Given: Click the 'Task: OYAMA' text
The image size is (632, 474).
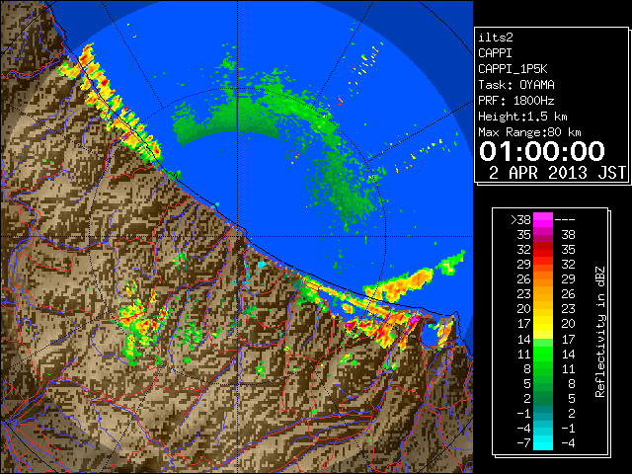Looking at the screenshot, I should (516, 85).
